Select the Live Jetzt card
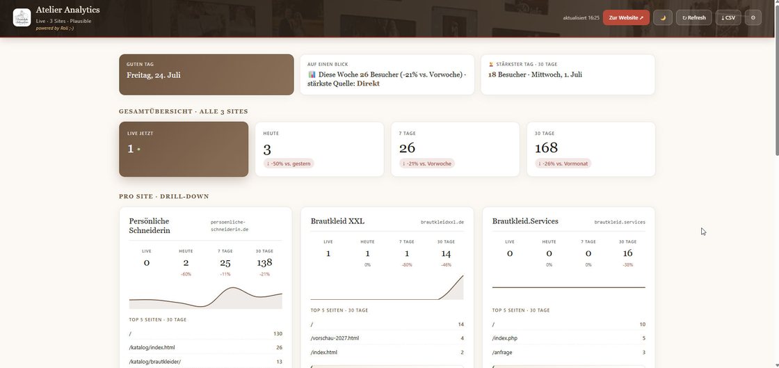 (184, 149)
